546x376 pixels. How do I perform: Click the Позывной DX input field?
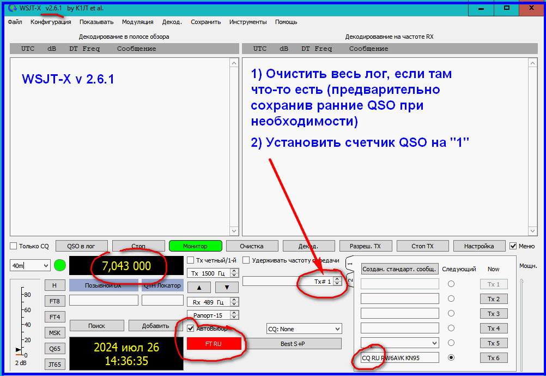click(x=104, y=300)
